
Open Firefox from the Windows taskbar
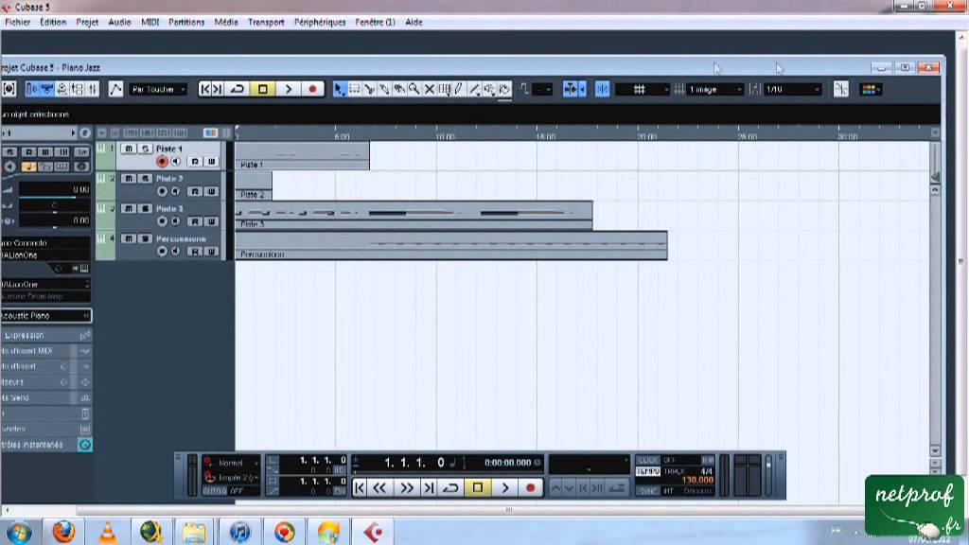click(x=63, y=532)
